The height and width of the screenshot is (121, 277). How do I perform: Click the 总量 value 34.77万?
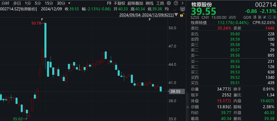(x=224, y=89)
